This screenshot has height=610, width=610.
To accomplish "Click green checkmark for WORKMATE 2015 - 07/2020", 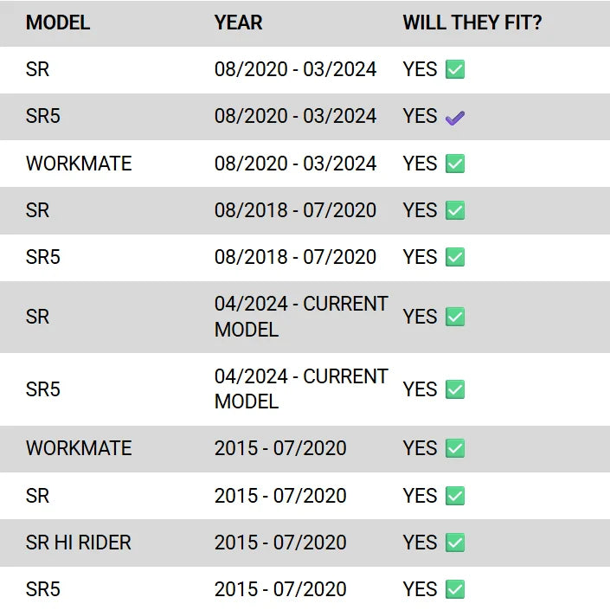I will point(455,448).
